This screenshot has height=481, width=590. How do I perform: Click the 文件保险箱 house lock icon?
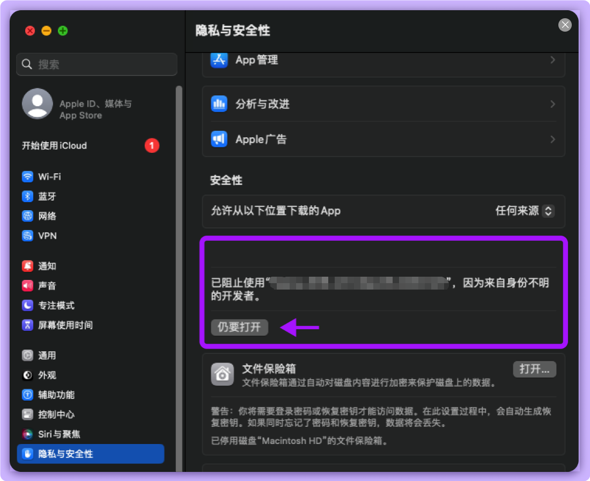coord(223,374)
